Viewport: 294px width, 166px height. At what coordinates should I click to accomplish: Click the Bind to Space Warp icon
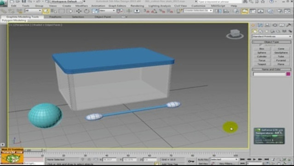[19, 11]
